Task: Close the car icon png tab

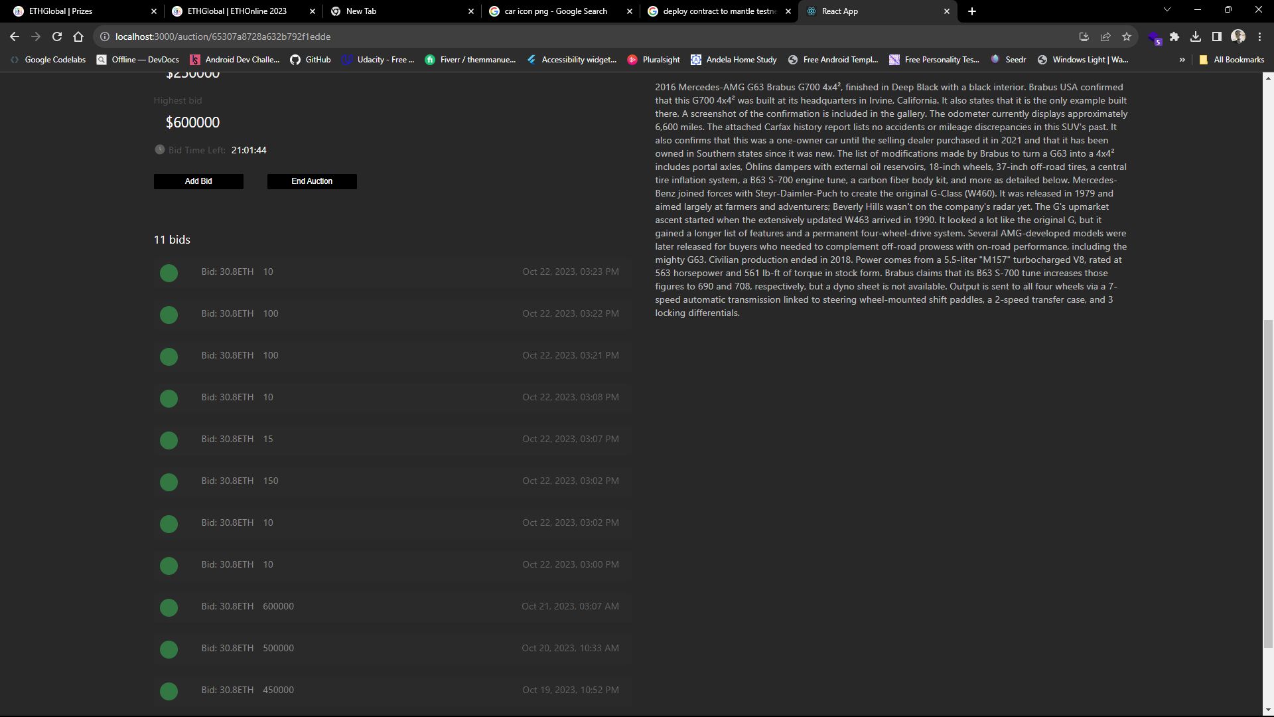Action: [630, 11]
